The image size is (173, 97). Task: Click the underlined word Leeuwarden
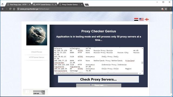coord(59,63)
